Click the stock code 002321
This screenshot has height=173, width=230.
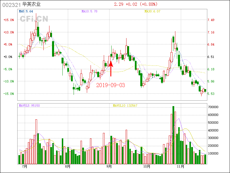click(x=11, y=5)
